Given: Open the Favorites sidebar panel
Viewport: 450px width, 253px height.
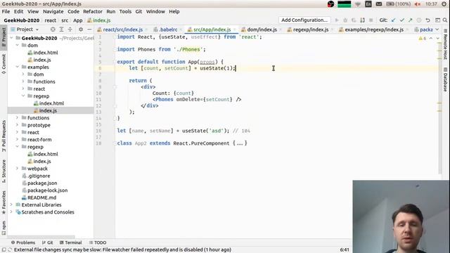Looking at the screenshot, I should point(4,202).
